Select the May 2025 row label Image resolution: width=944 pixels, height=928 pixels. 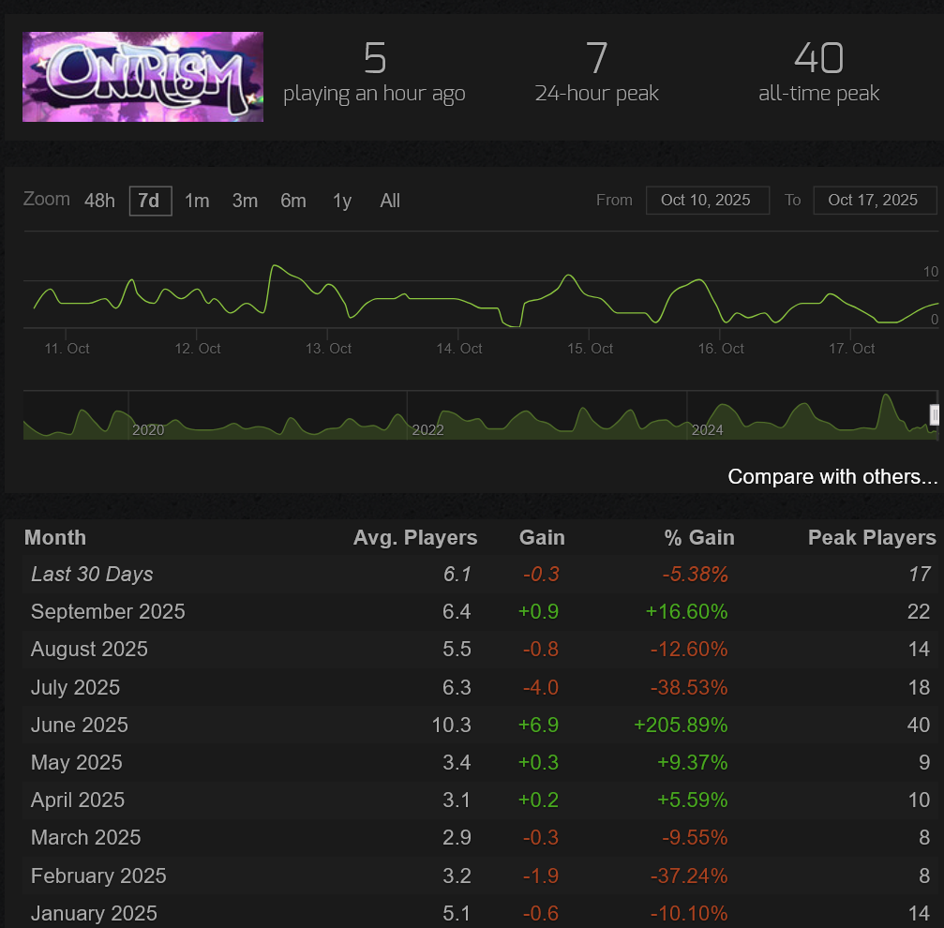coord(77,762)
